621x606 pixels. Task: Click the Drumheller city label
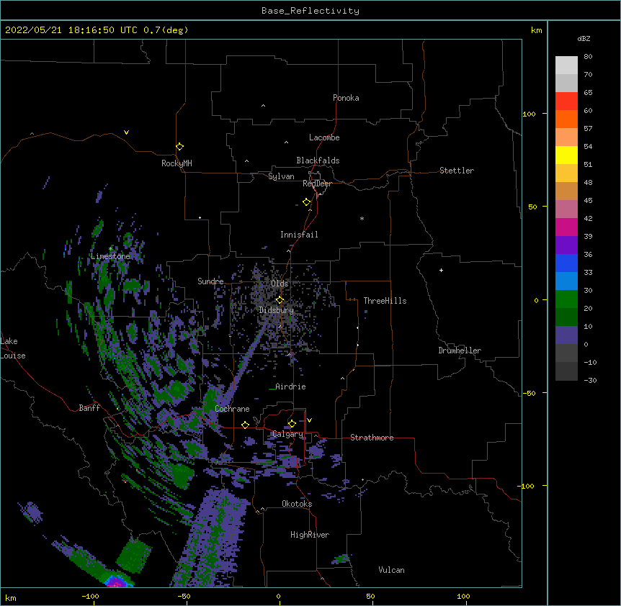point(460,351)
